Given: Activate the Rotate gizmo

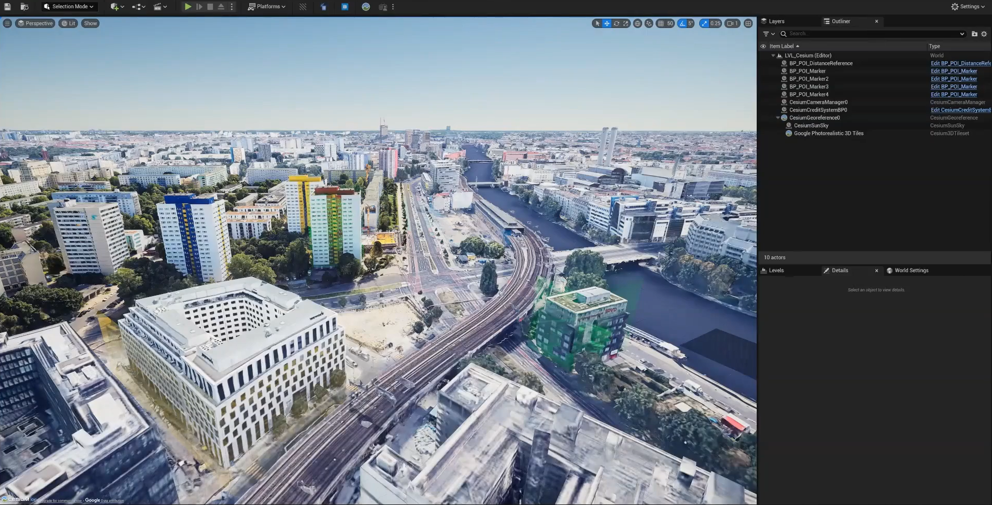Looking at the screenshot, I should pos(616,23).
